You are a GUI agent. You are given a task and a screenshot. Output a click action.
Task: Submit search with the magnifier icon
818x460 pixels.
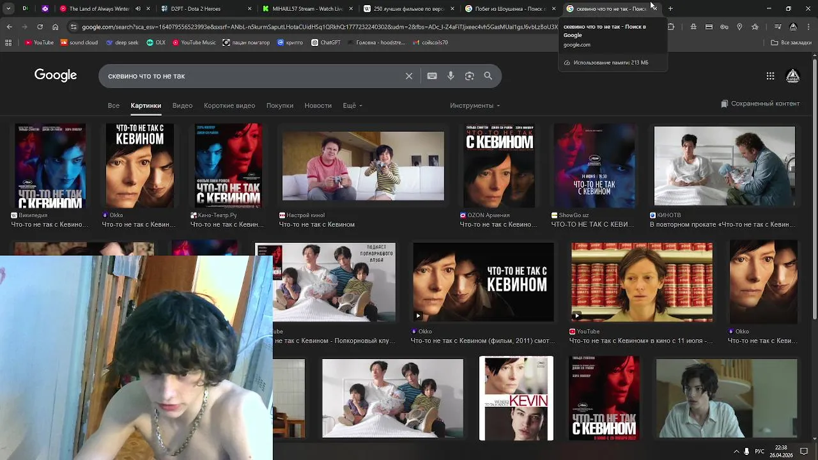pyautogui.click(x=488, y=76)
